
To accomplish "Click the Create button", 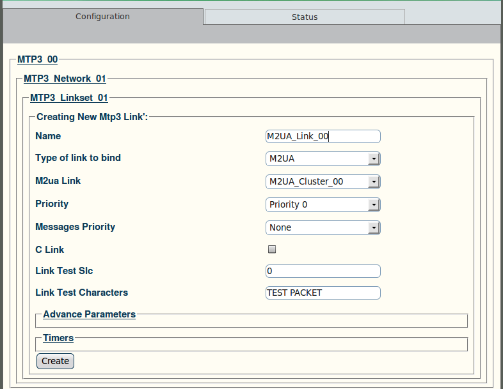I will point(55,361).
